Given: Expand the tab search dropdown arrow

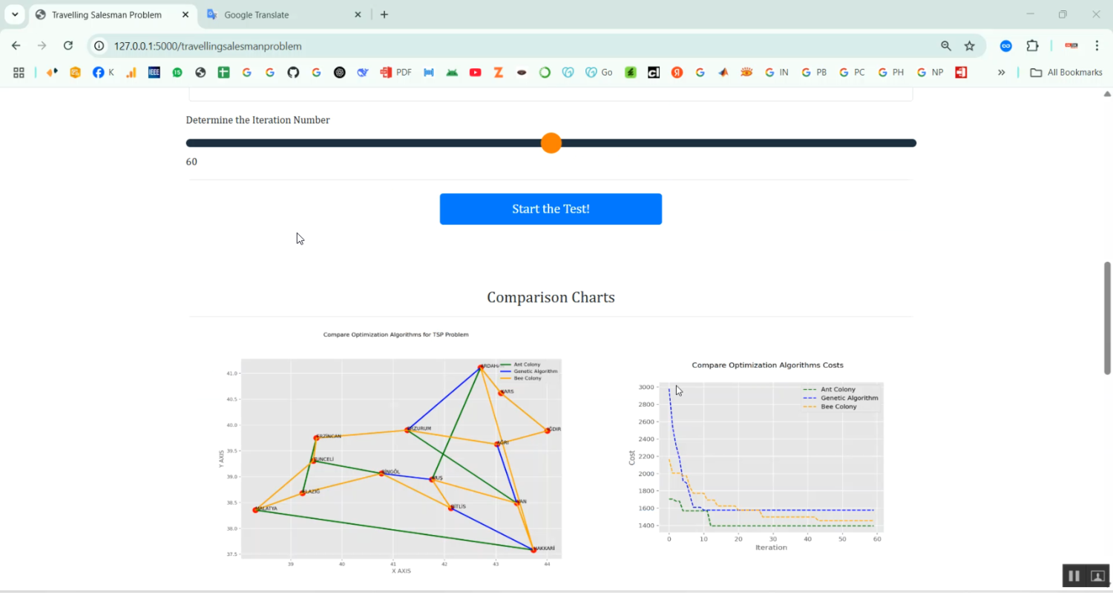Looking at the screenshot, I should pos(15,14).
